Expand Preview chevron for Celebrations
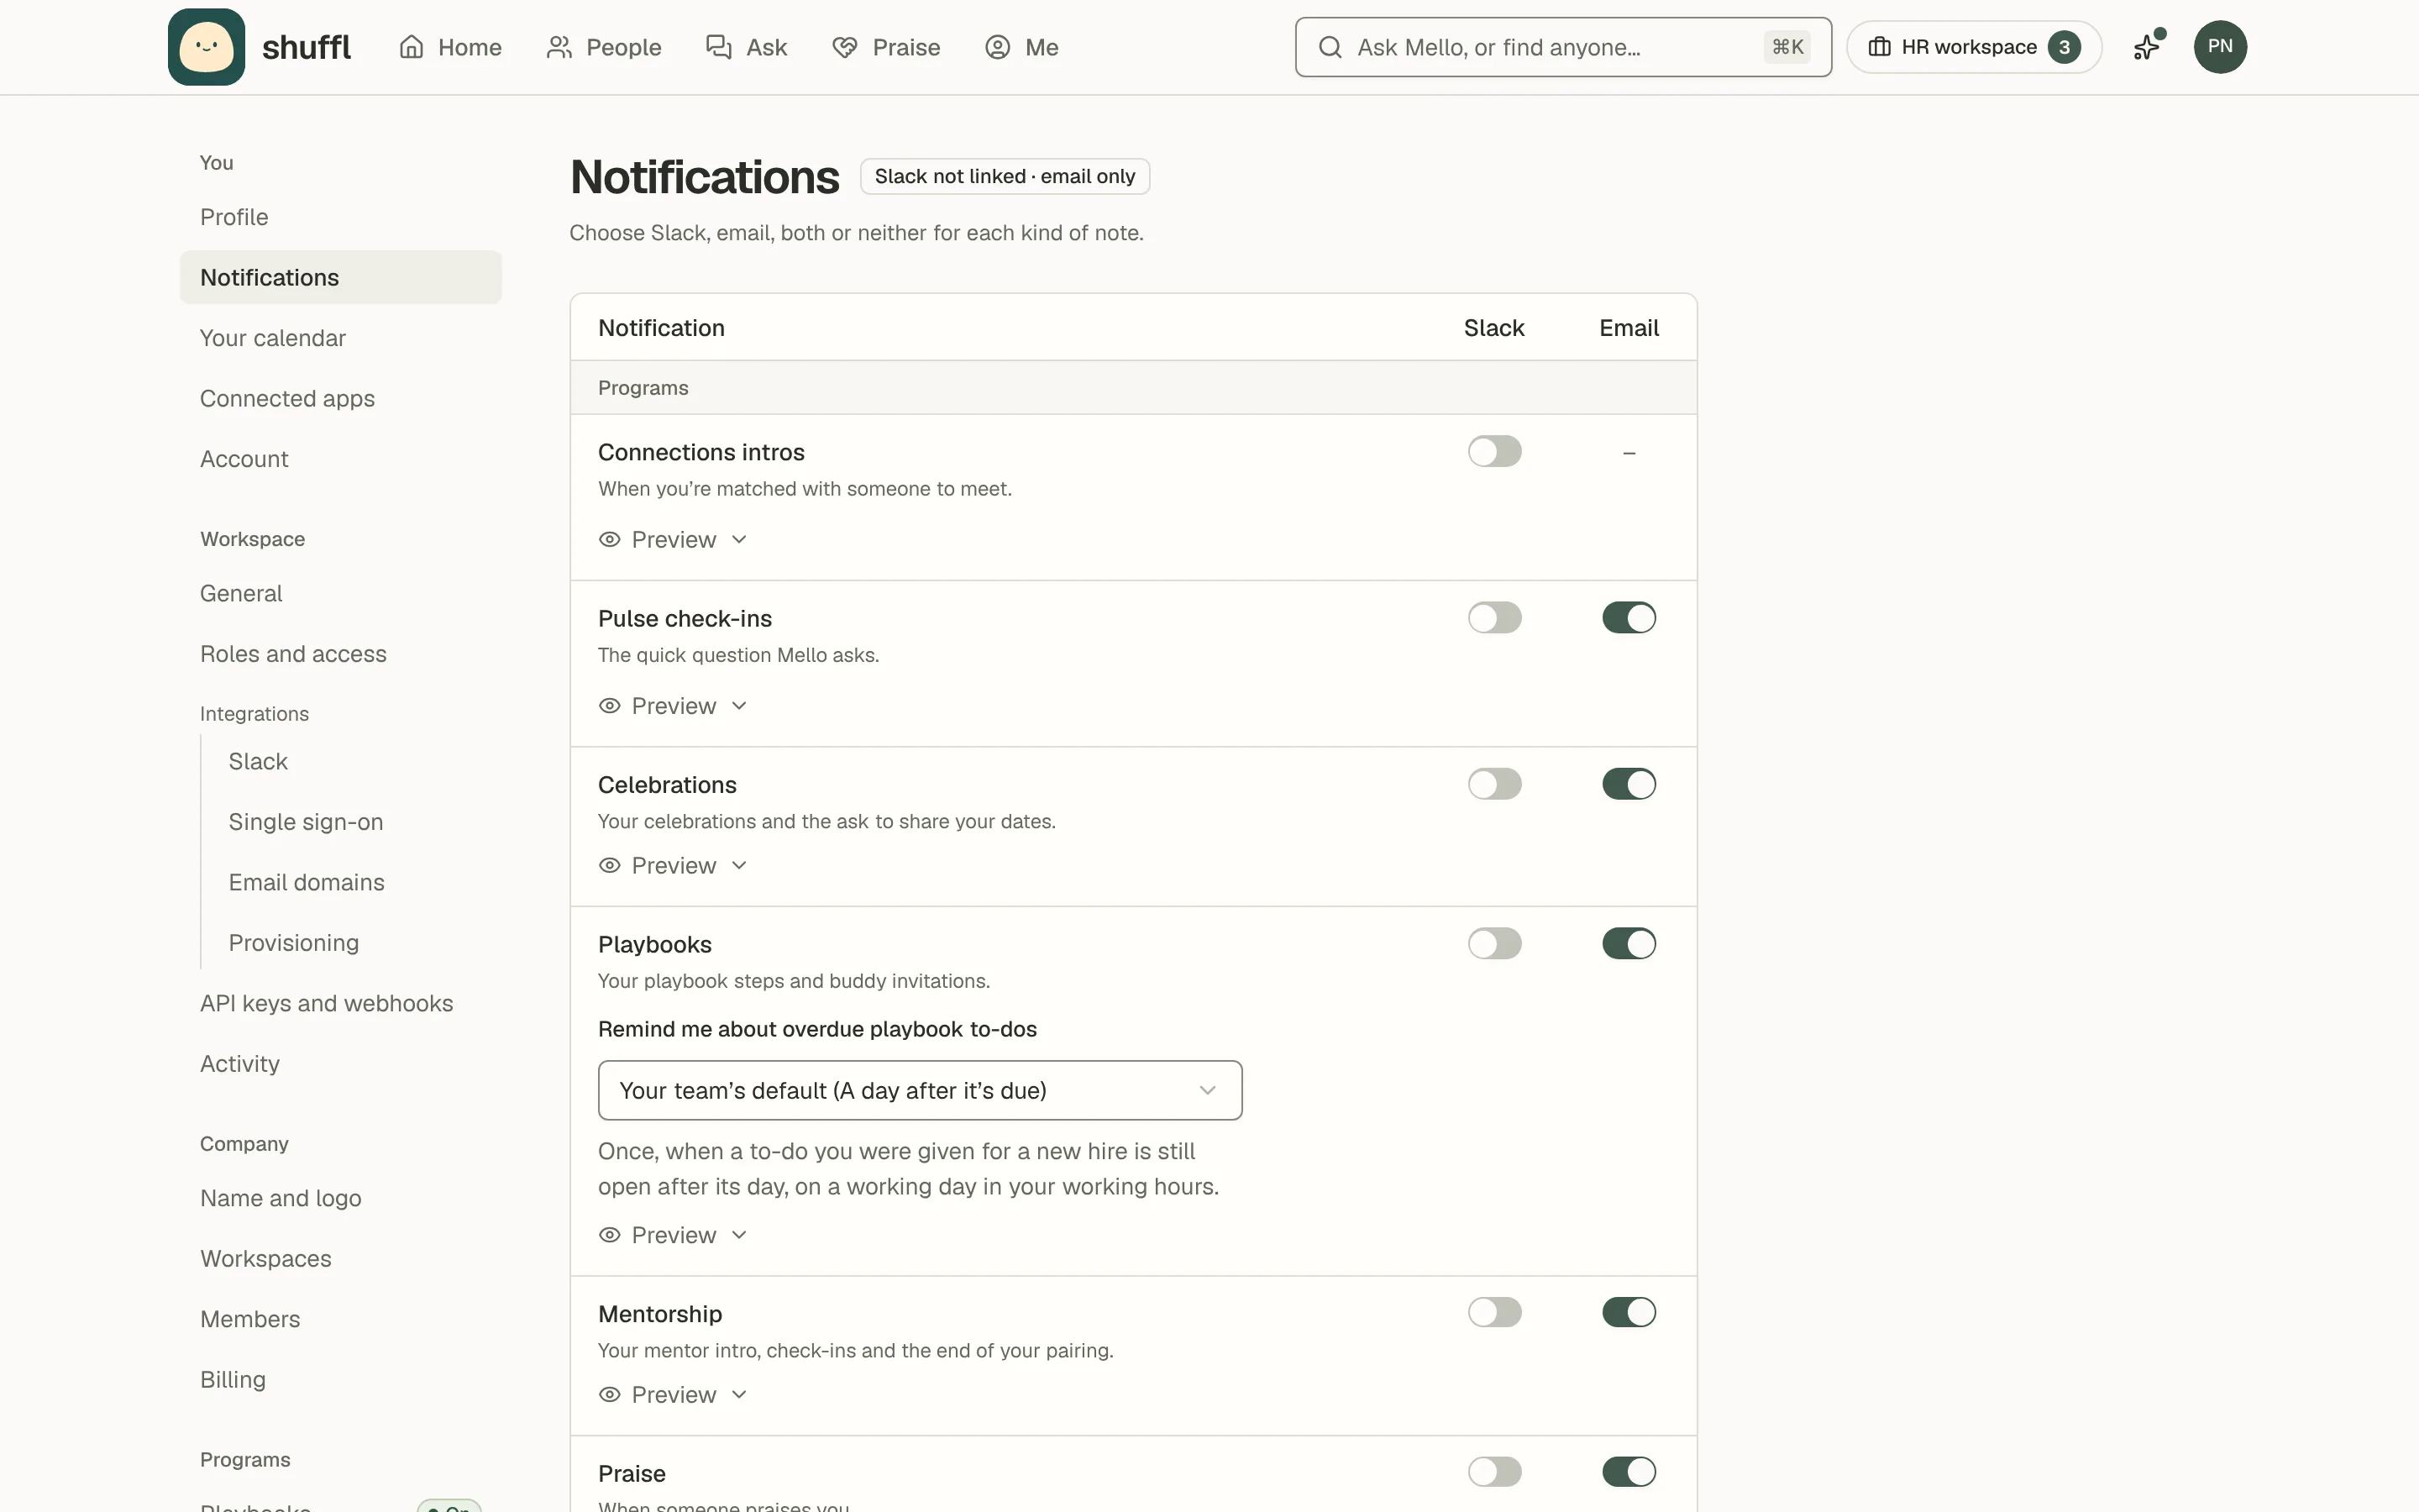The height and width of the screenshot is (1512, 2419). pos(740,866)
